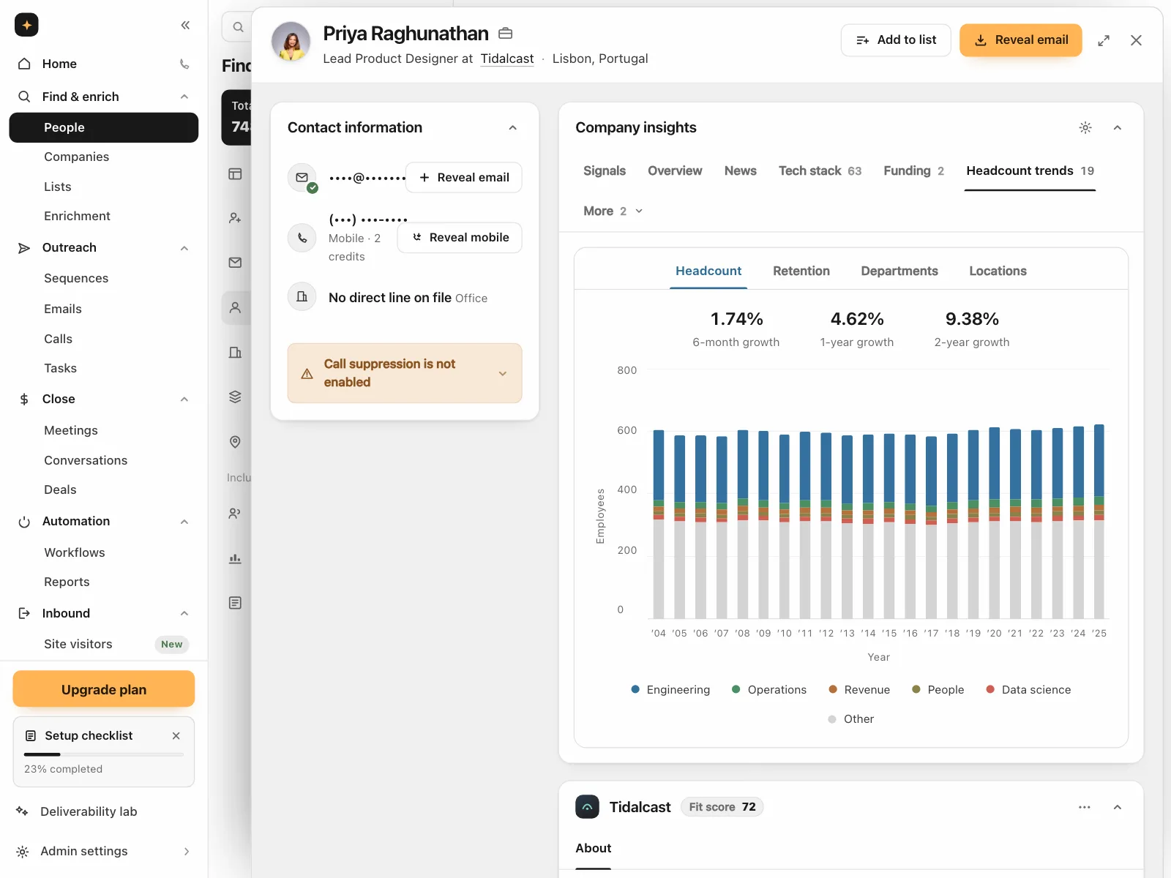The width and height of the screenshot is (1171, 878).
Task: Open the three-dot menu on the Tidalcast card
Action: (1085, 807)
